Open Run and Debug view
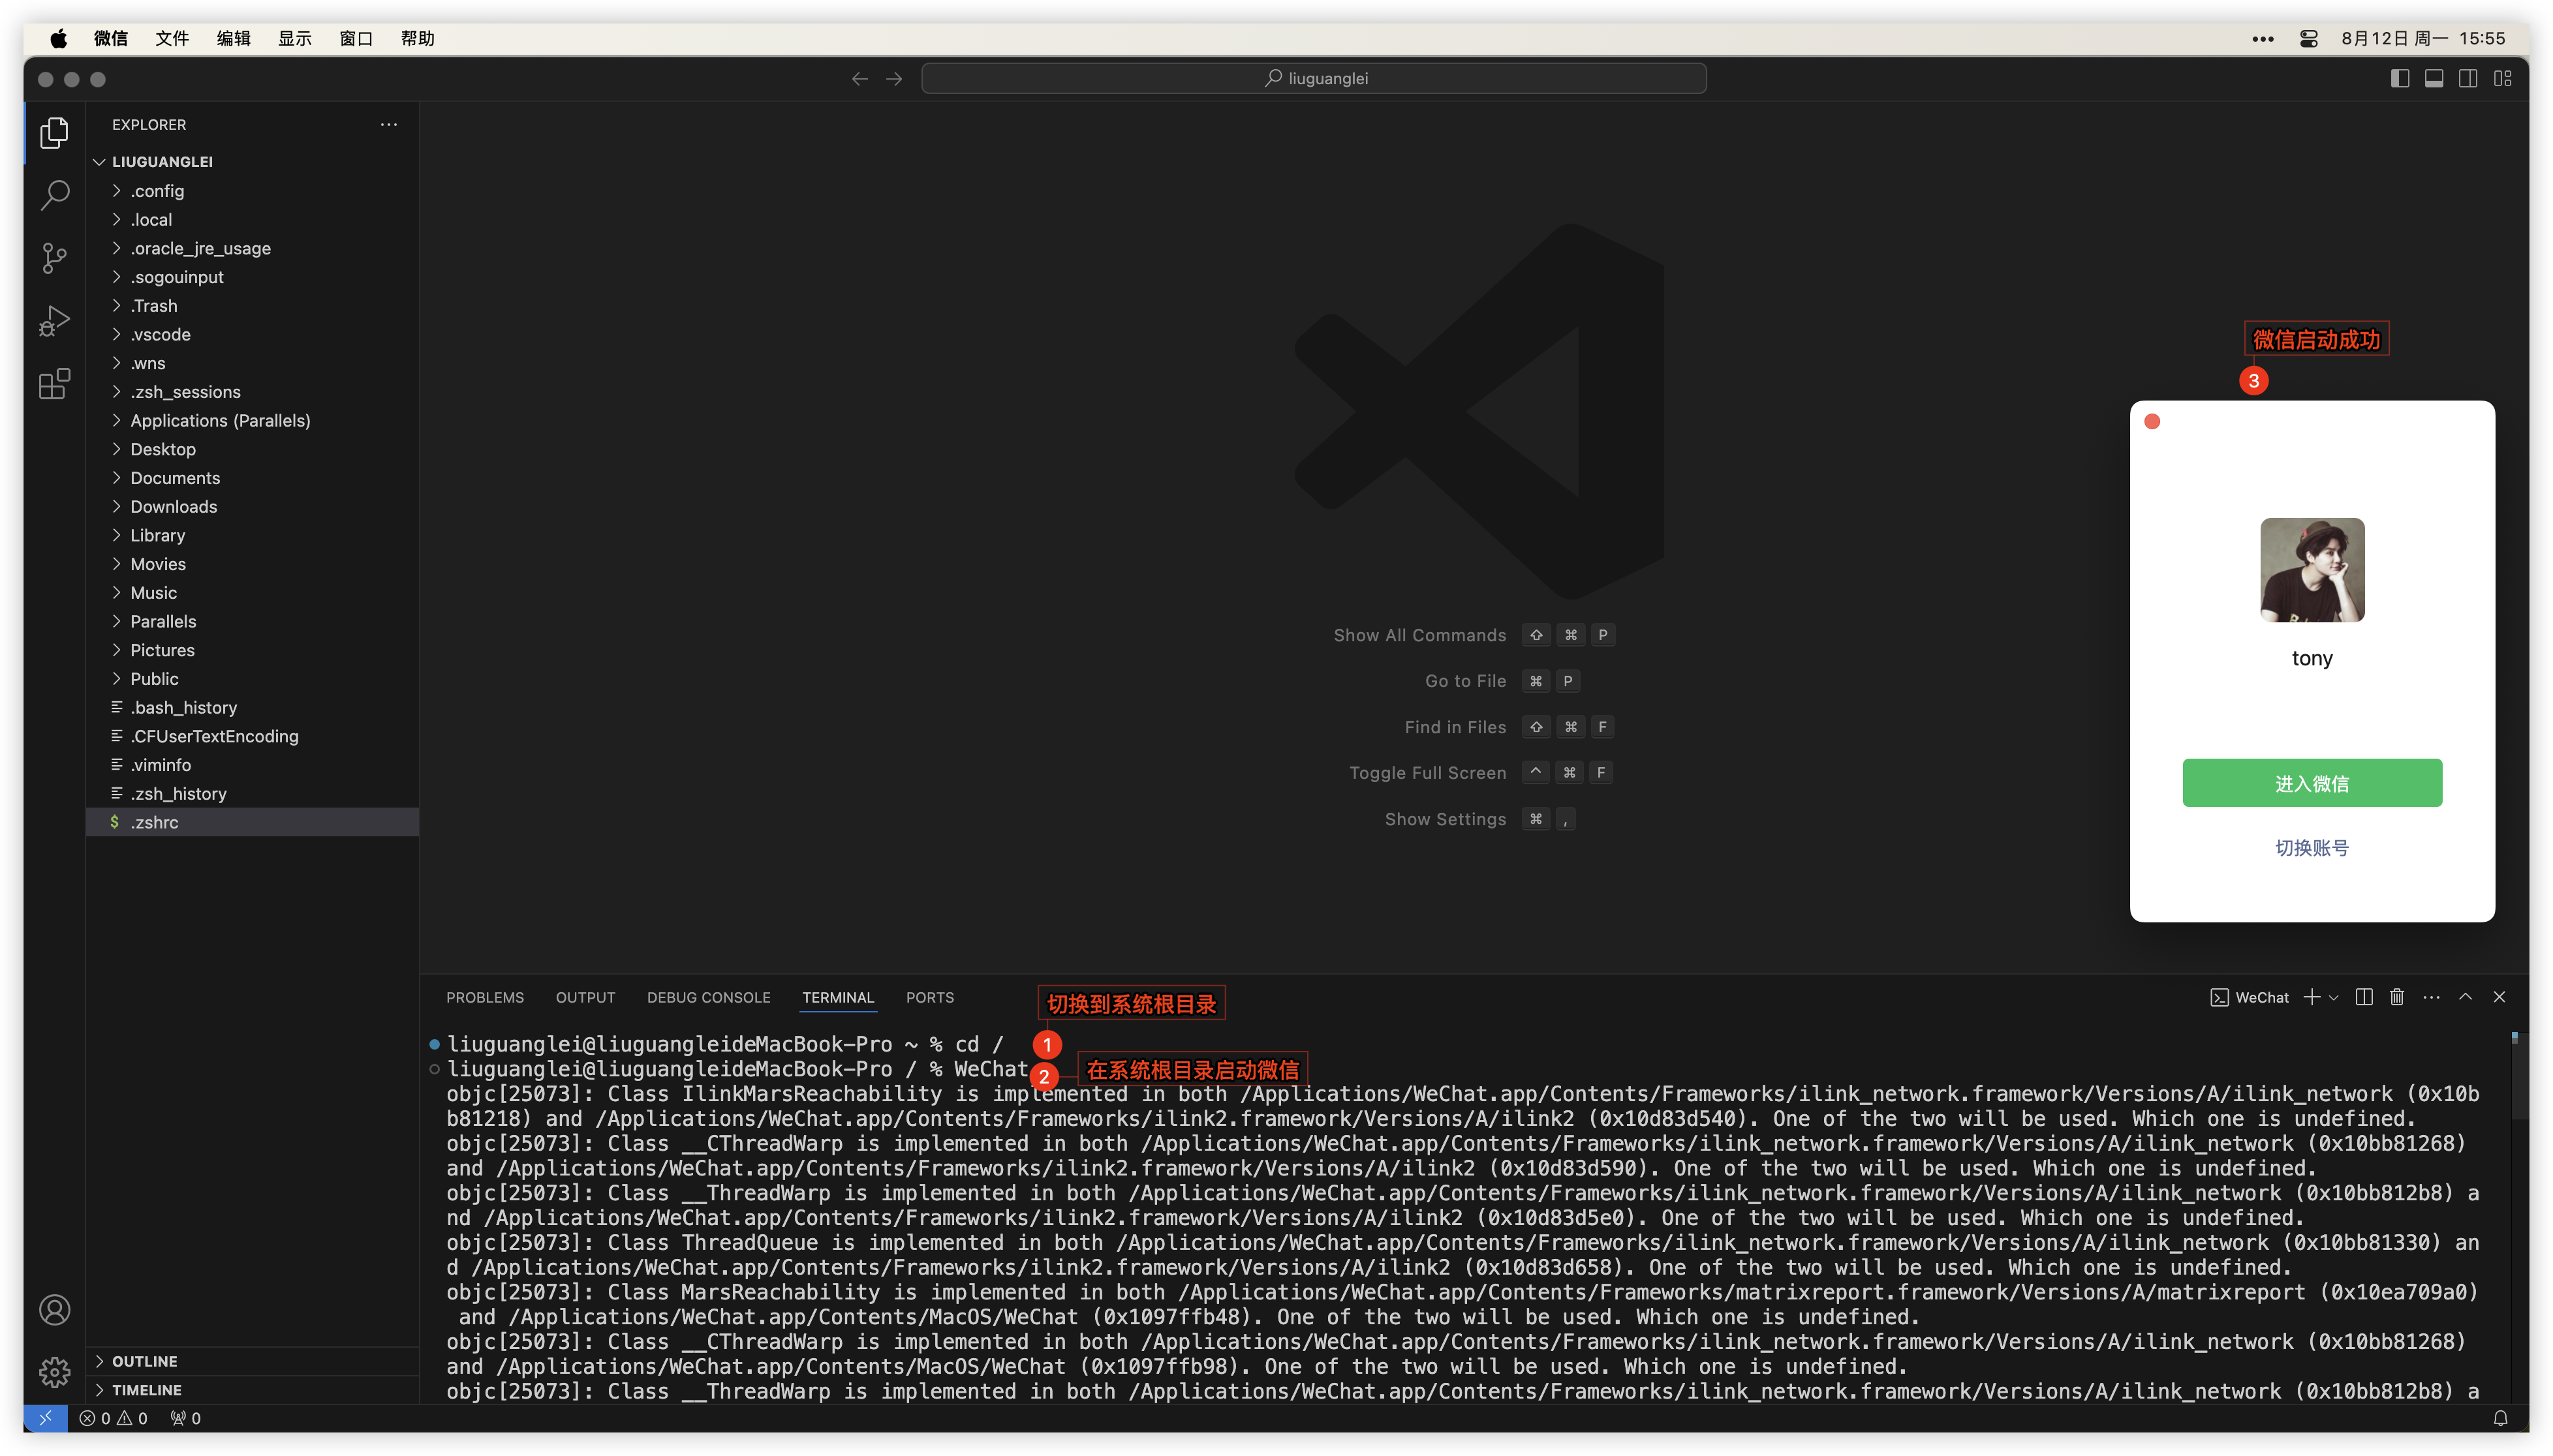 point(54,321)
